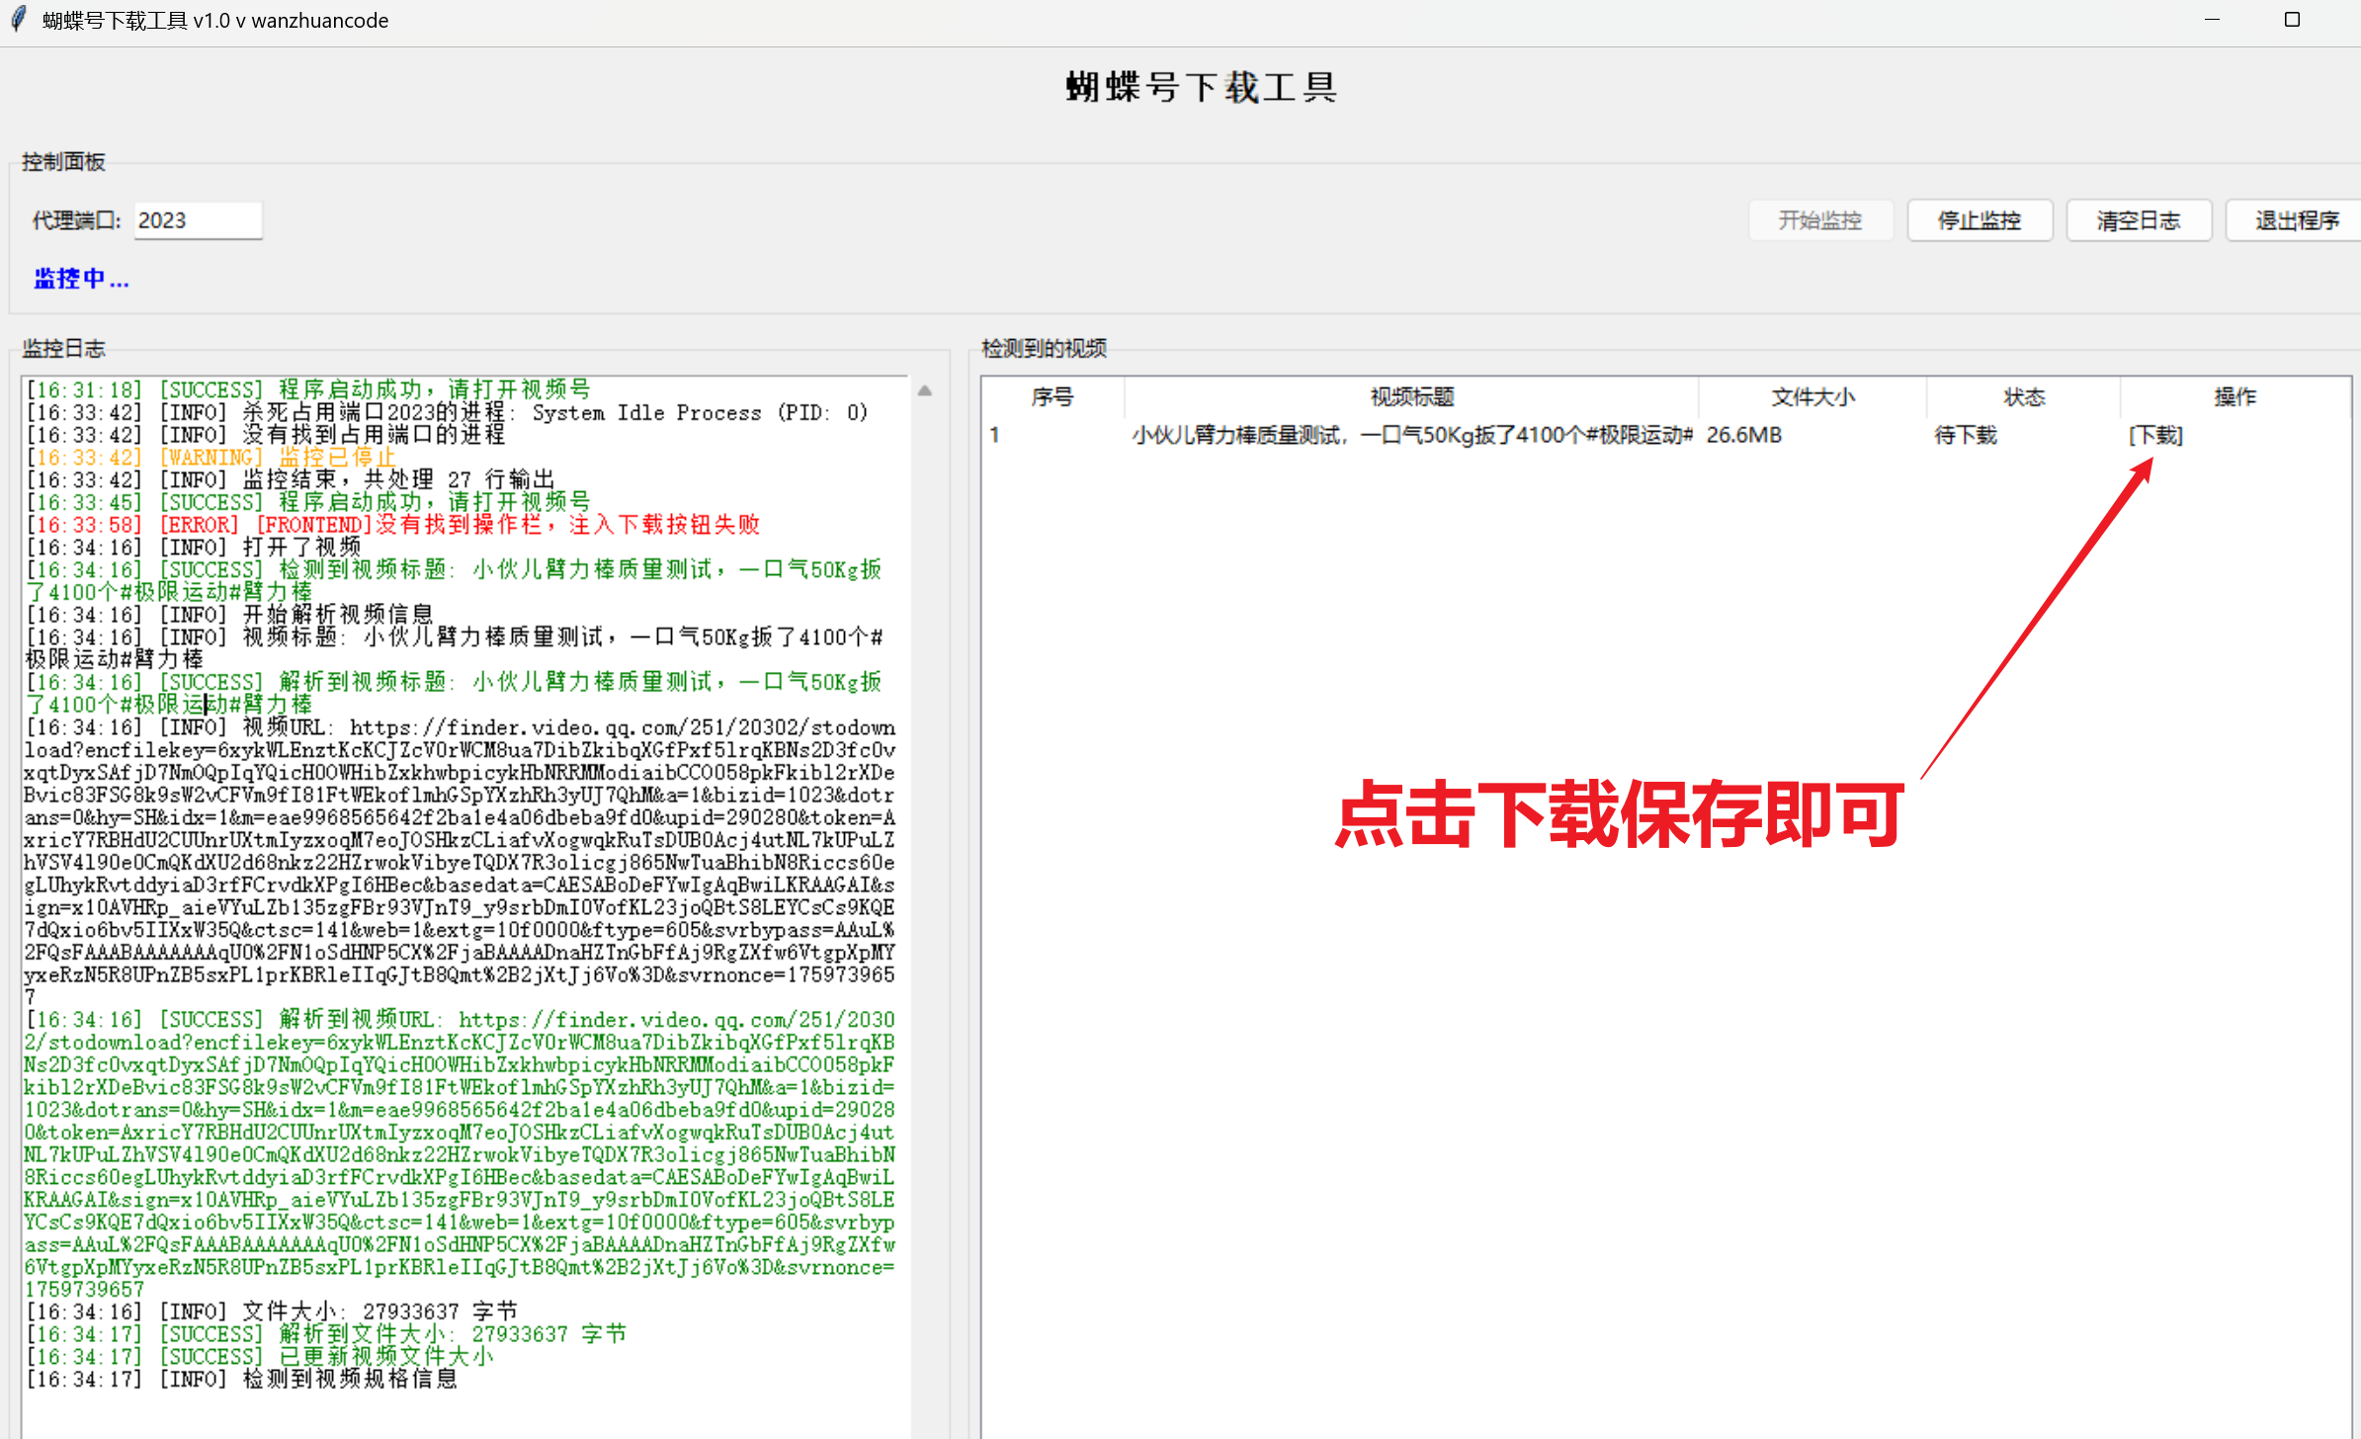Click the 停止监控 button
Viewport: 2361px width, 1439px height.
[1979, 220]
